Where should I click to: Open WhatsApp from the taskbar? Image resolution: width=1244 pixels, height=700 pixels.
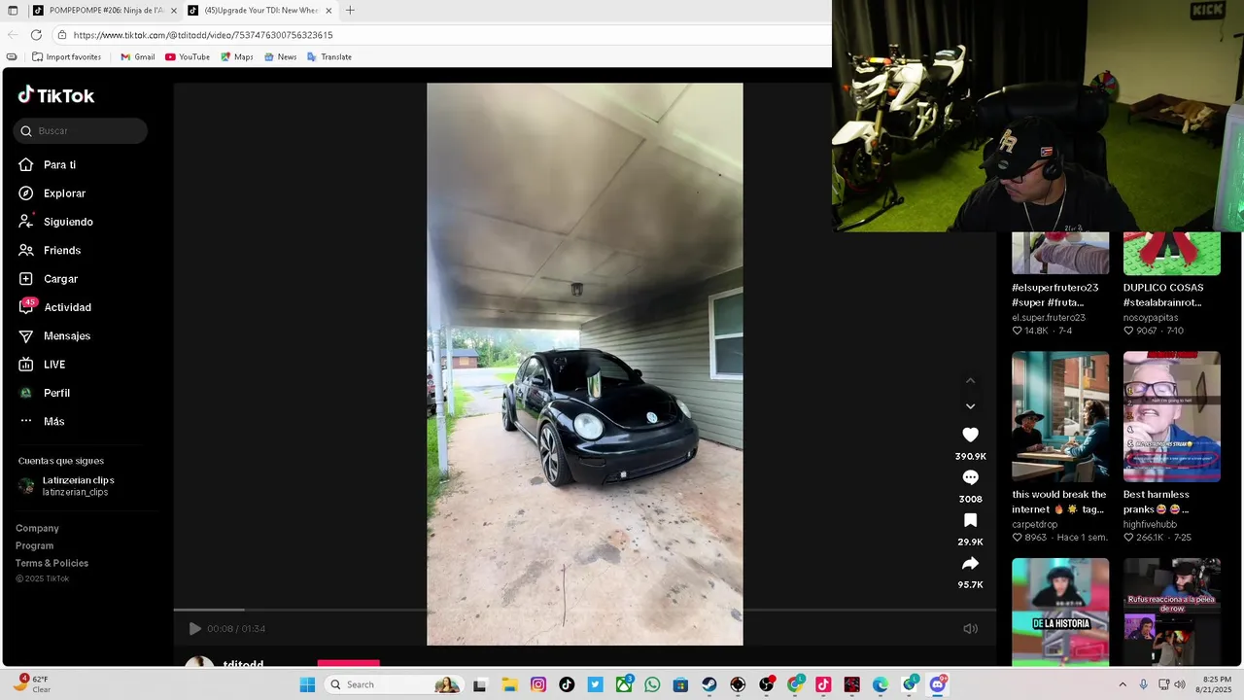point(652,684)
